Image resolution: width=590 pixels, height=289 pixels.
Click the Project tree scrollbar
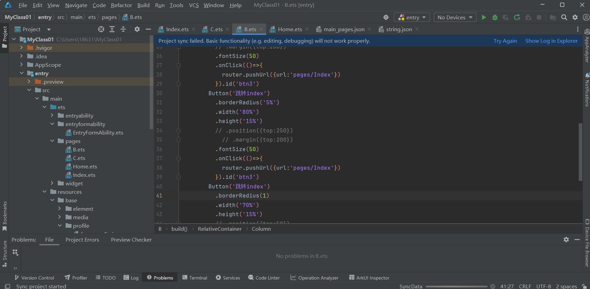point(151,82)
